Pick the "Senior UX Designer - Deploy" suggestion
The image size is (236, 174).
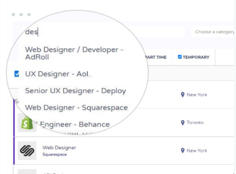(x=75, y=91)
